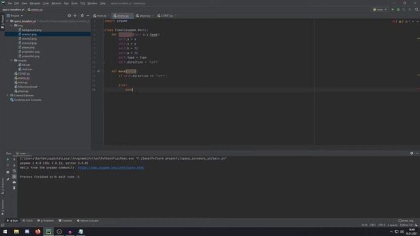Click space_invaders_yt breadcrumb in navigation bar
Screen dimensions: 420x236
[13, 10]
